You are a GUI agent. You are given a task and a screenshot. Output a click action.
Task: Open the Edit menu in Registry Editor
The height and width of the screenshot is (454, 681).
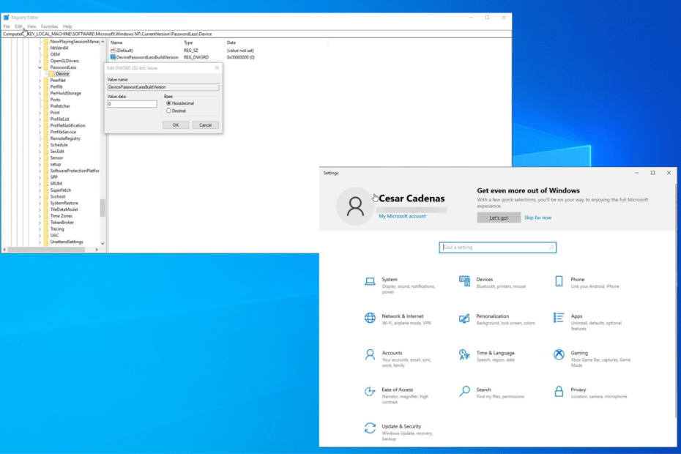(x=18, y=26)
